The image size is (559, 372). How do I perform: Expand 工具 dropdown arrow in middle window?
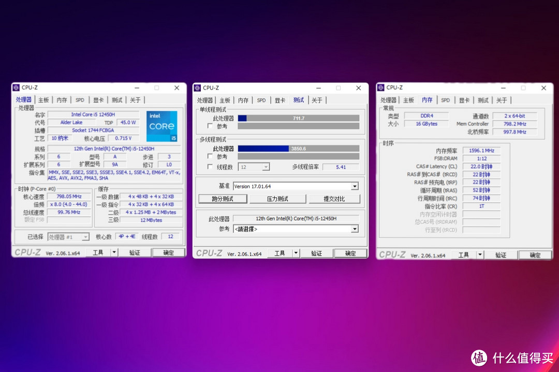point(296,253)
